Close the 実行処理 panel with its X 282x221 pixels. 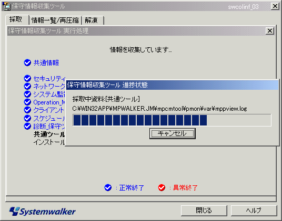tap(270, 31)
